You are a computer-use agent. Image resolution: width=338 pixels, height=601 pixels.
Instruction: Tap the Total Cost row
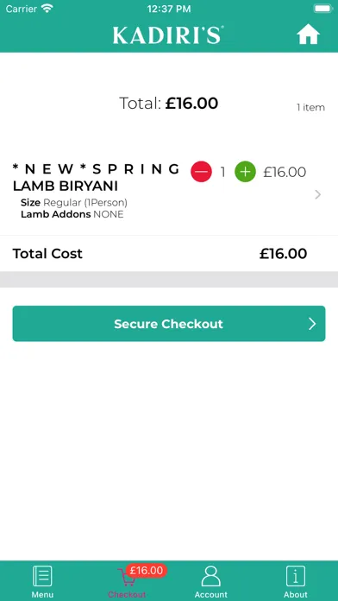[169, 254]
